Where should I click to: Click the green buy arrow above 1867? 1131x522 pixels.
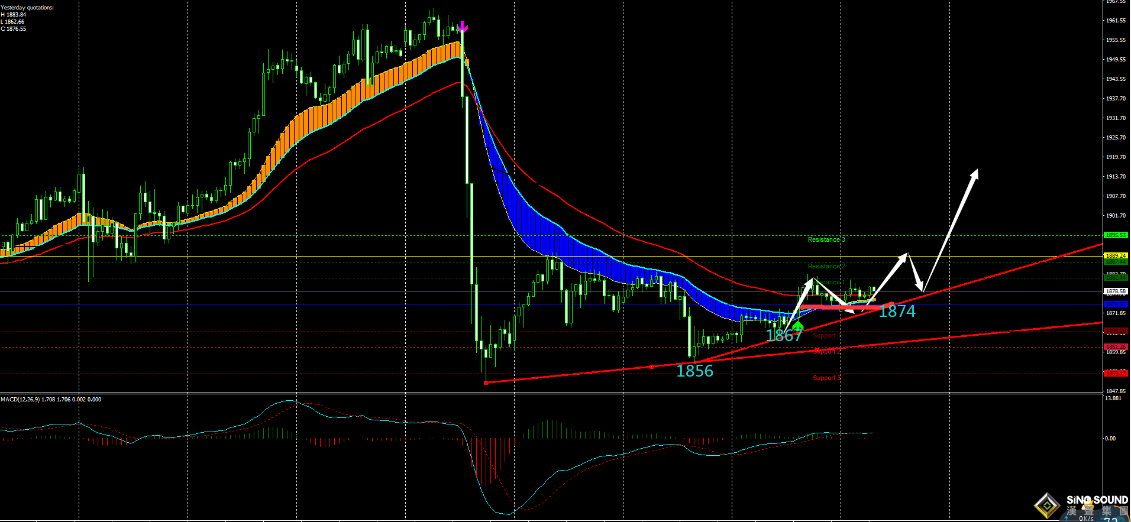(x=798, y=325)
